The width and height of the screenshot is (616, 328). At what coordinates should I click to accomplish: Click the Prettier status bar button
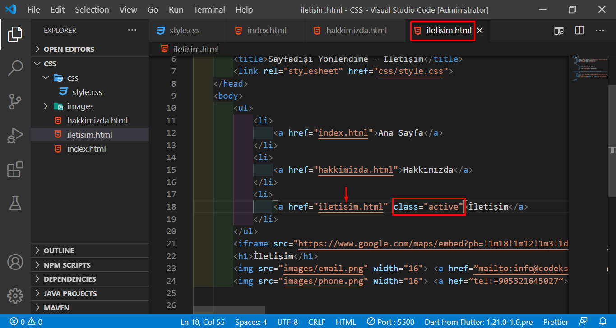click(556, 322)
